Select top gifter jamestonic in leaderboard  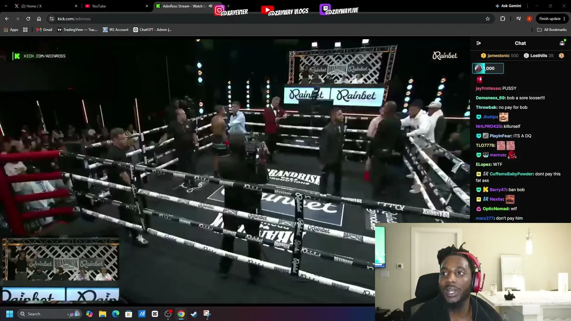499,56
